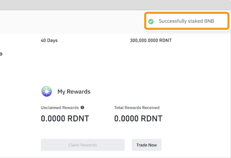The width and height of the screenshot is (231, 158).
Task: Click the RDNT token logo icon
Action: pyautogui.click(x=47, y=91)
